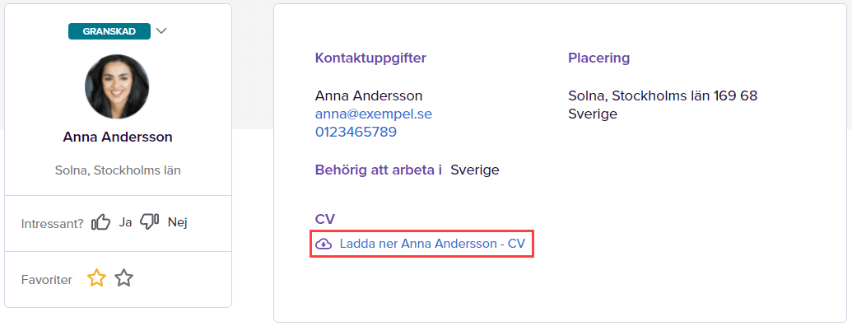Click the phone number 0123465789
The width and height of the screenshot is (852, 326).
356,132
